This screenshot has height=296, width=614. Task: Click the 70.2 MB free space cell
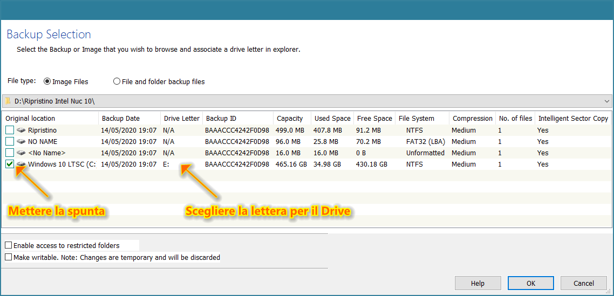point(368,141)
